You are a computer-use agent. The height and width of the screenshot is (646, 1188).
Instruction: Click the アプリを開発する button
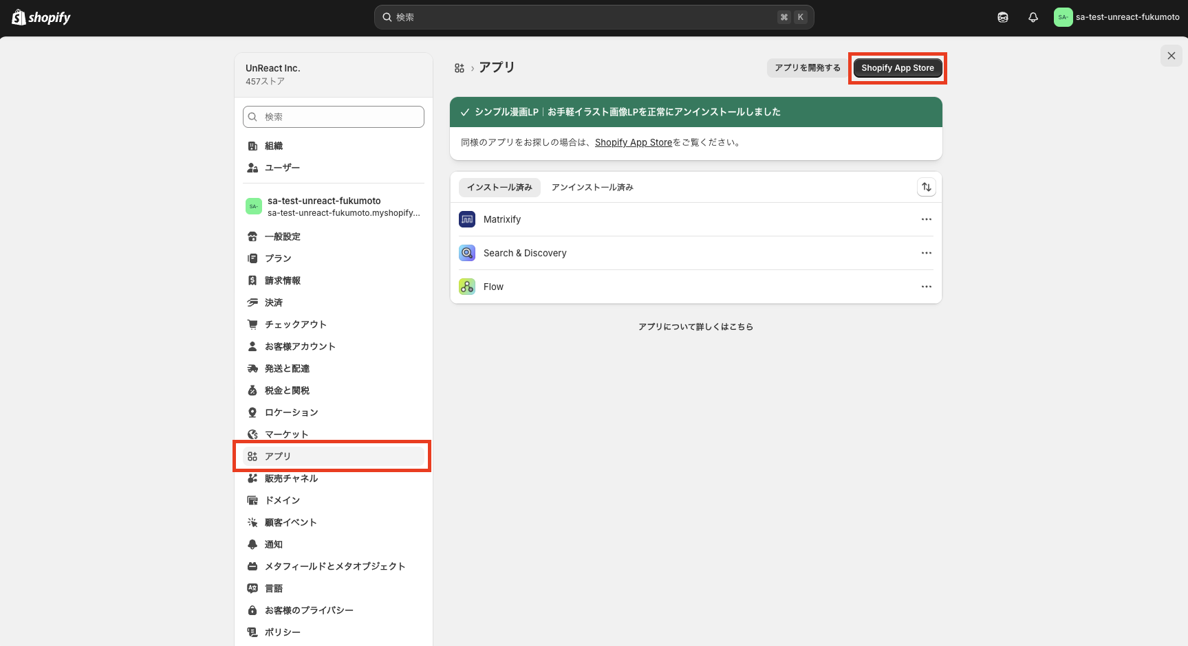point(808,68)
